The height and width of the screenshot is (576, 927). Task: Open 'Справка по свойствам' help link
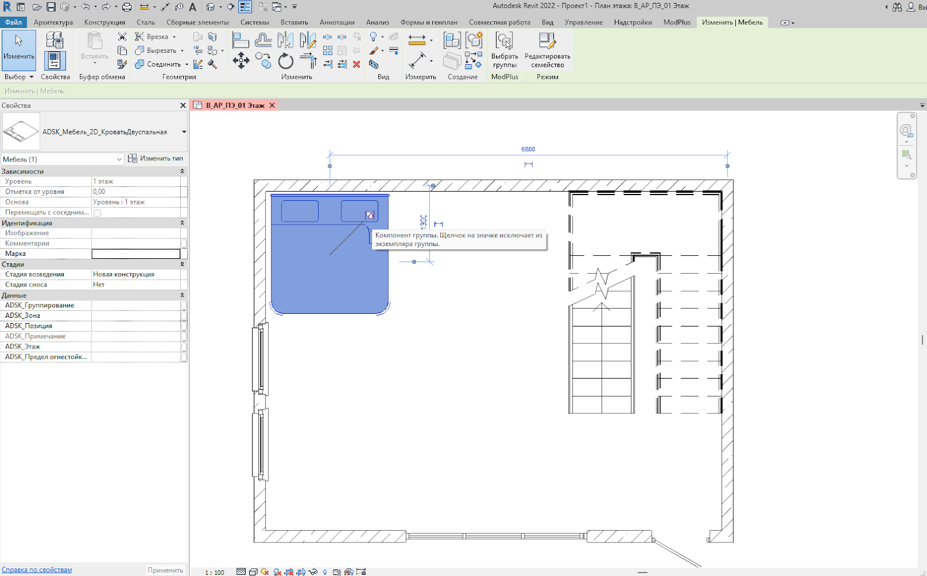click(37, 570)
